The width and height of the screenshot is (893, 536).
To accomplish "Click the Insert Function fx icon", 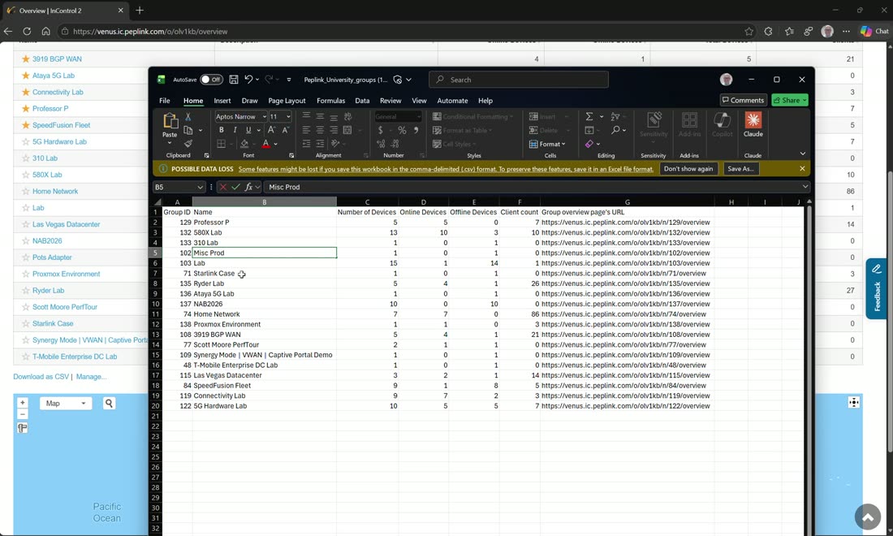I will [x=249, y=187].
